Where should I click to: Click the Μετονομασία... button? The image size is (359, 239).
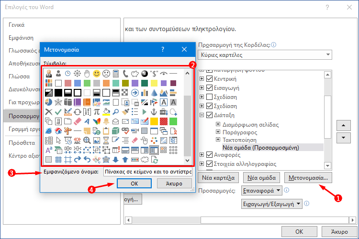[x=308, y=178]
